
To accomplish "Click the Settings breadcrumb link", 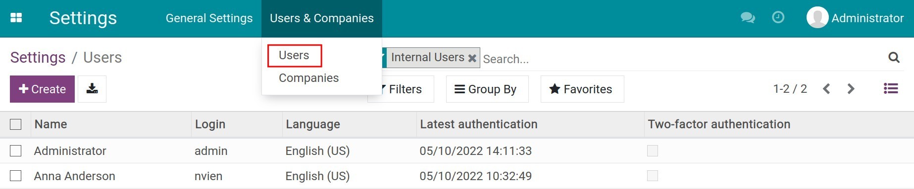I will (x=38, y=58).
